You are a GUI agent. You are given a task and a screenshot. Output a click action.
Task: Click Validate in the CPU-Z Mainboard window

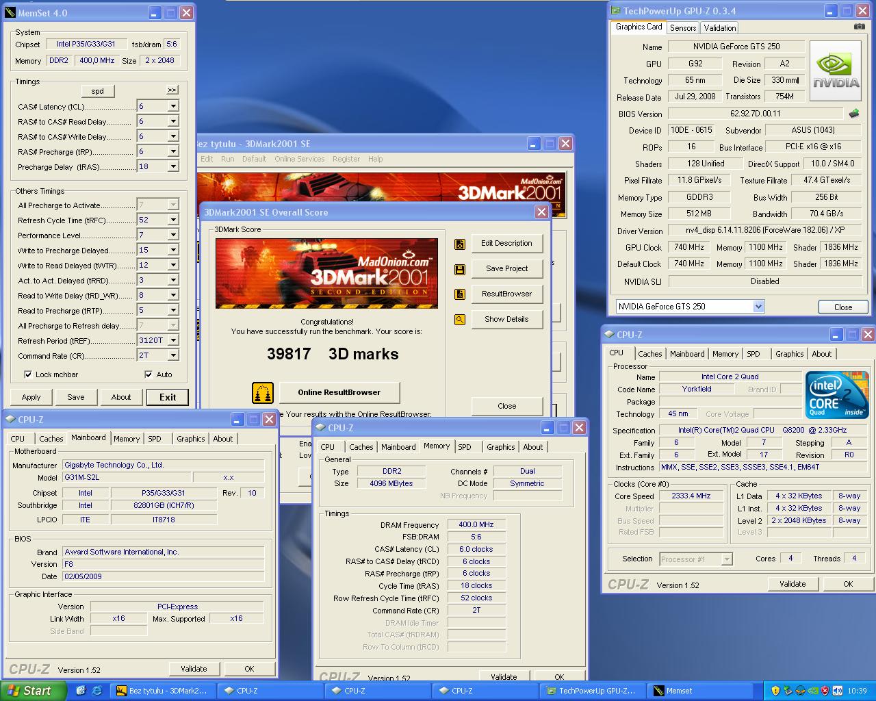click(194, 669)
